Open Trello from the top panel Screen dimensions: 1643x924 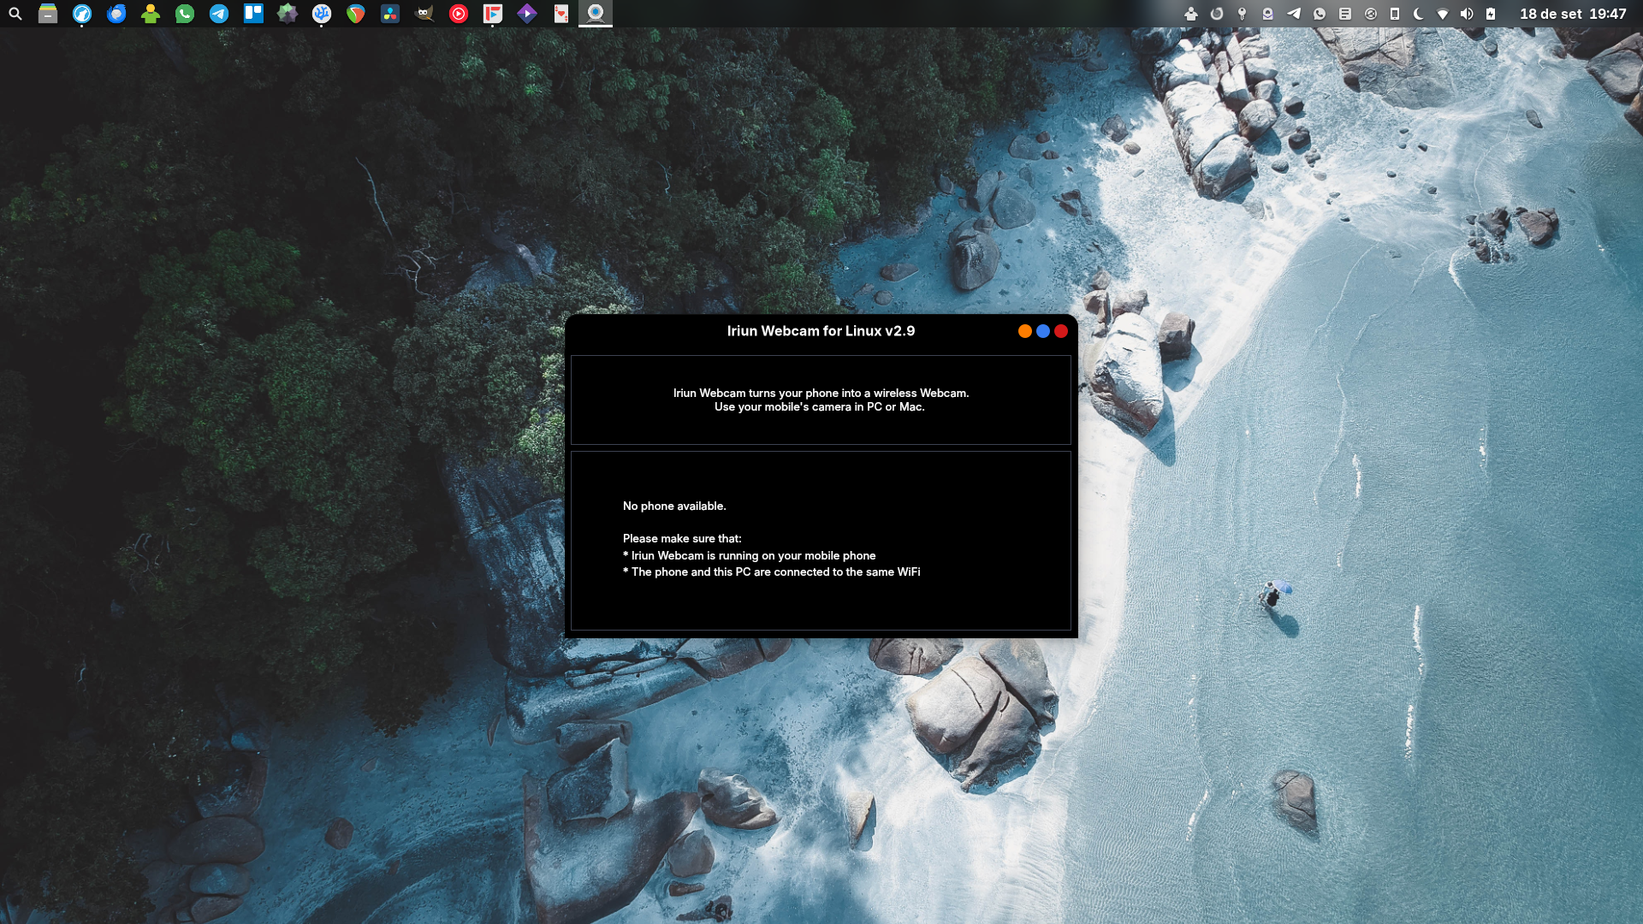click(253, 14)
